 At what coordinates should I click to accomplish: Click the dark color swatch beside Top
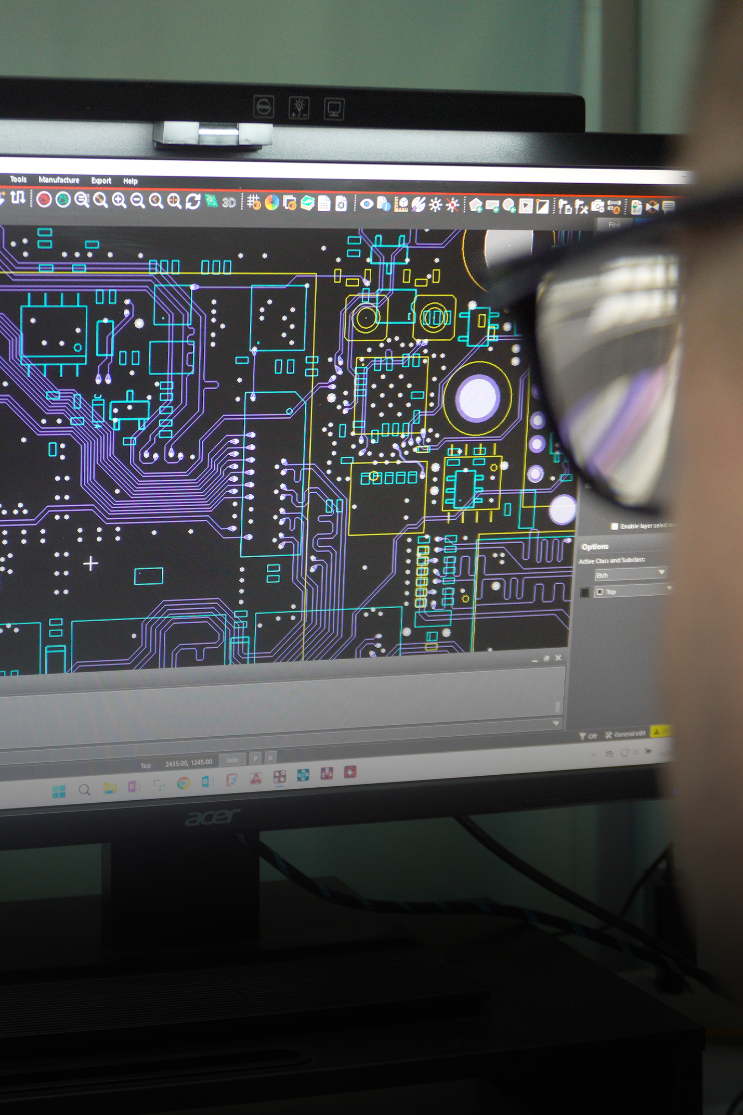[x=585, y=592]
